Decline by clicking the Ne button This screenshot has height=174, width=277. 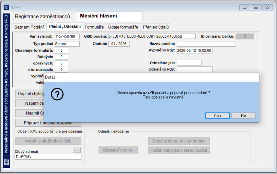click(x=243, y=116)
